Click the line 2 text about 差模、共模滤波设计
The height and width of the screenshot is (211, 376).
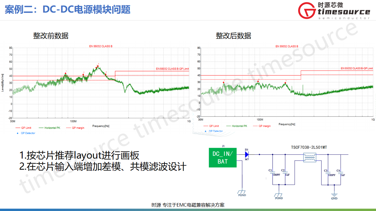[x=103, y=166]
